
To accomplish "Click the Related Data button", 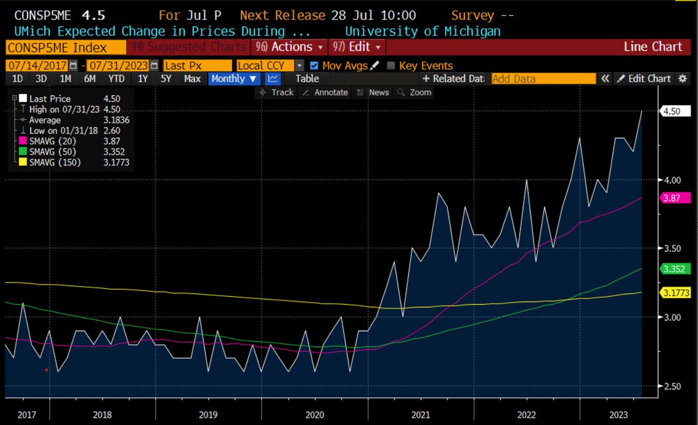I will click(453, 79).
